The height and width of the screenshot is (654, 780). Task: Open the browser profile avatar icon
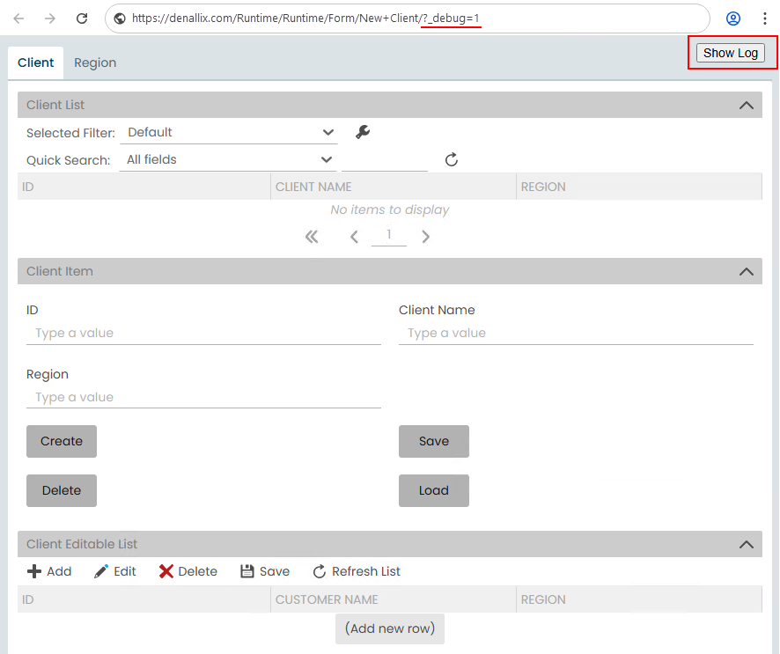732,18
